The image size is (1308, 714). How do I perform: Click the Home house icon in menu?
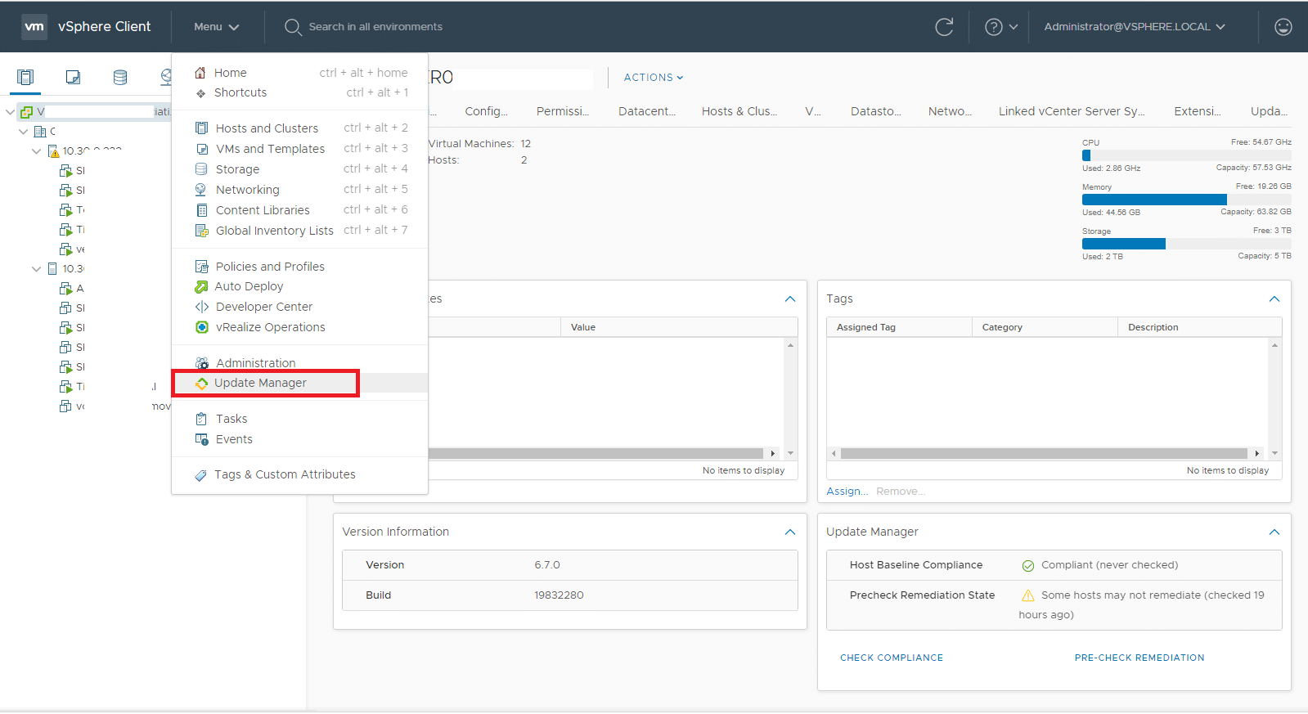pos(200,73)
